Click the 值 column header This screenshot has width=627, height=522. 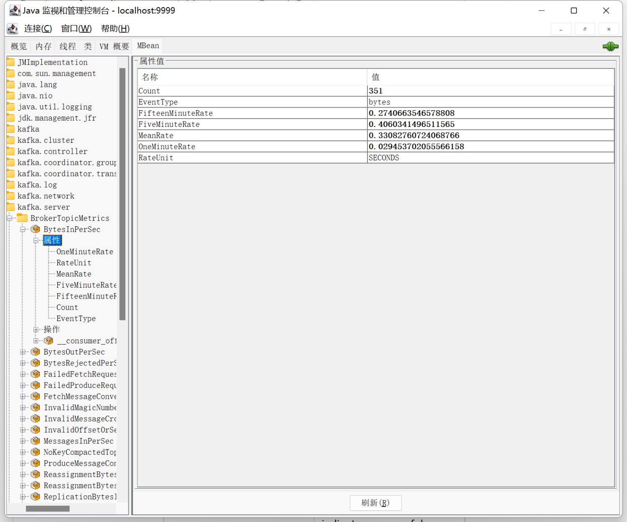tap(491, 77)
